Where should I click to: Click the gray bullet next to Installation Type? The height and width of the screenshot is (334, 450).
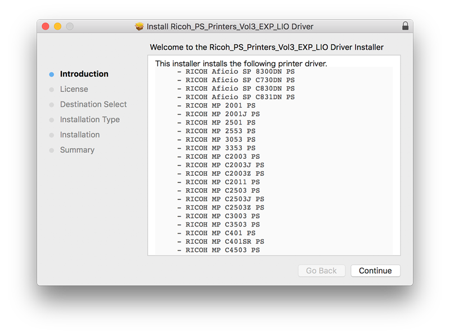coord(52,120)
